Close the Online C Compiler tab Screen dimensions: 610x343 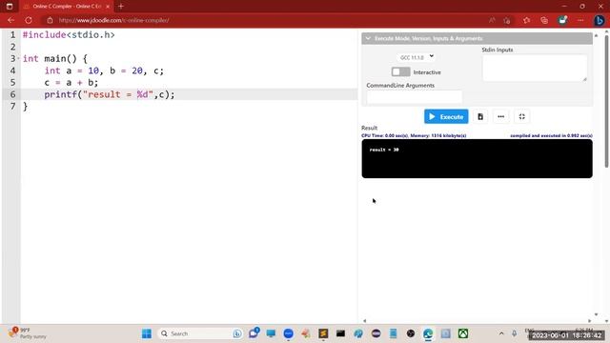pos(108,7)
